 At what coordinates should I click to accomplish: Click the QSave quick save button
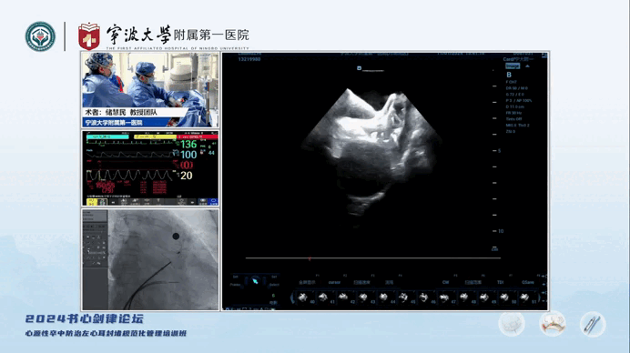click(x=528, y=282)
